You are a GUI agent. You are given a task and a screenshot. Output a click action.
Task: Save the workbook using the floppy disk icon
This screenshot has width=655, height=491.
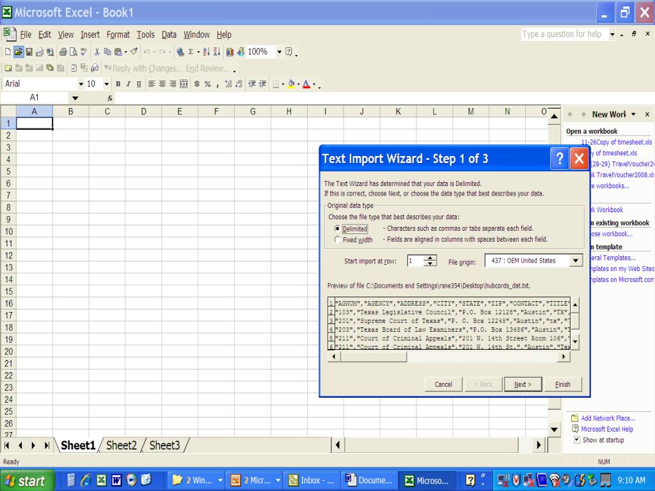tap(29, 52)
